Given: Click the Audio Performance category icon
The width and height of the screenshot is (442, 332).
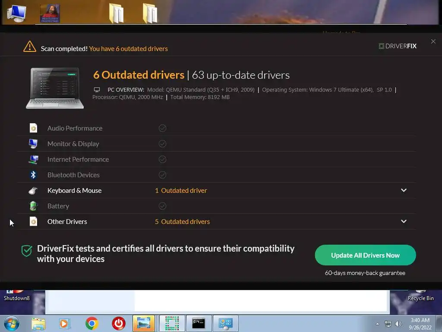Looking at the screenshot, I should click(x=33, y=128).
